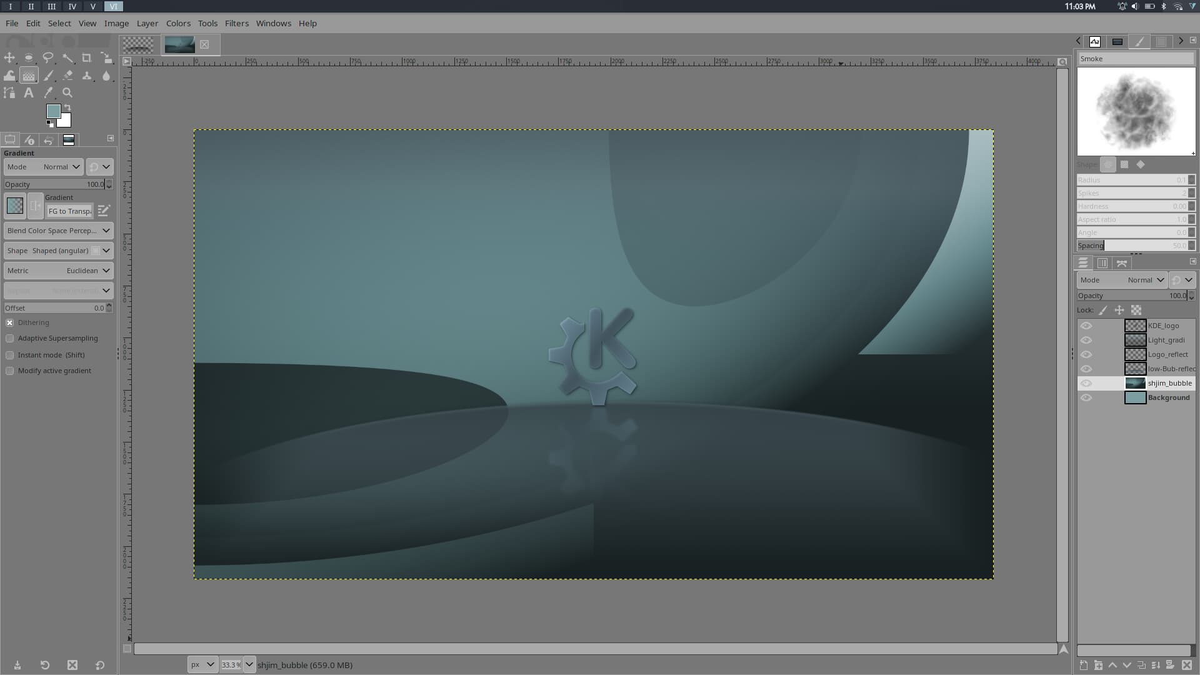Select the Smudge droplet tool

point(106,76)
